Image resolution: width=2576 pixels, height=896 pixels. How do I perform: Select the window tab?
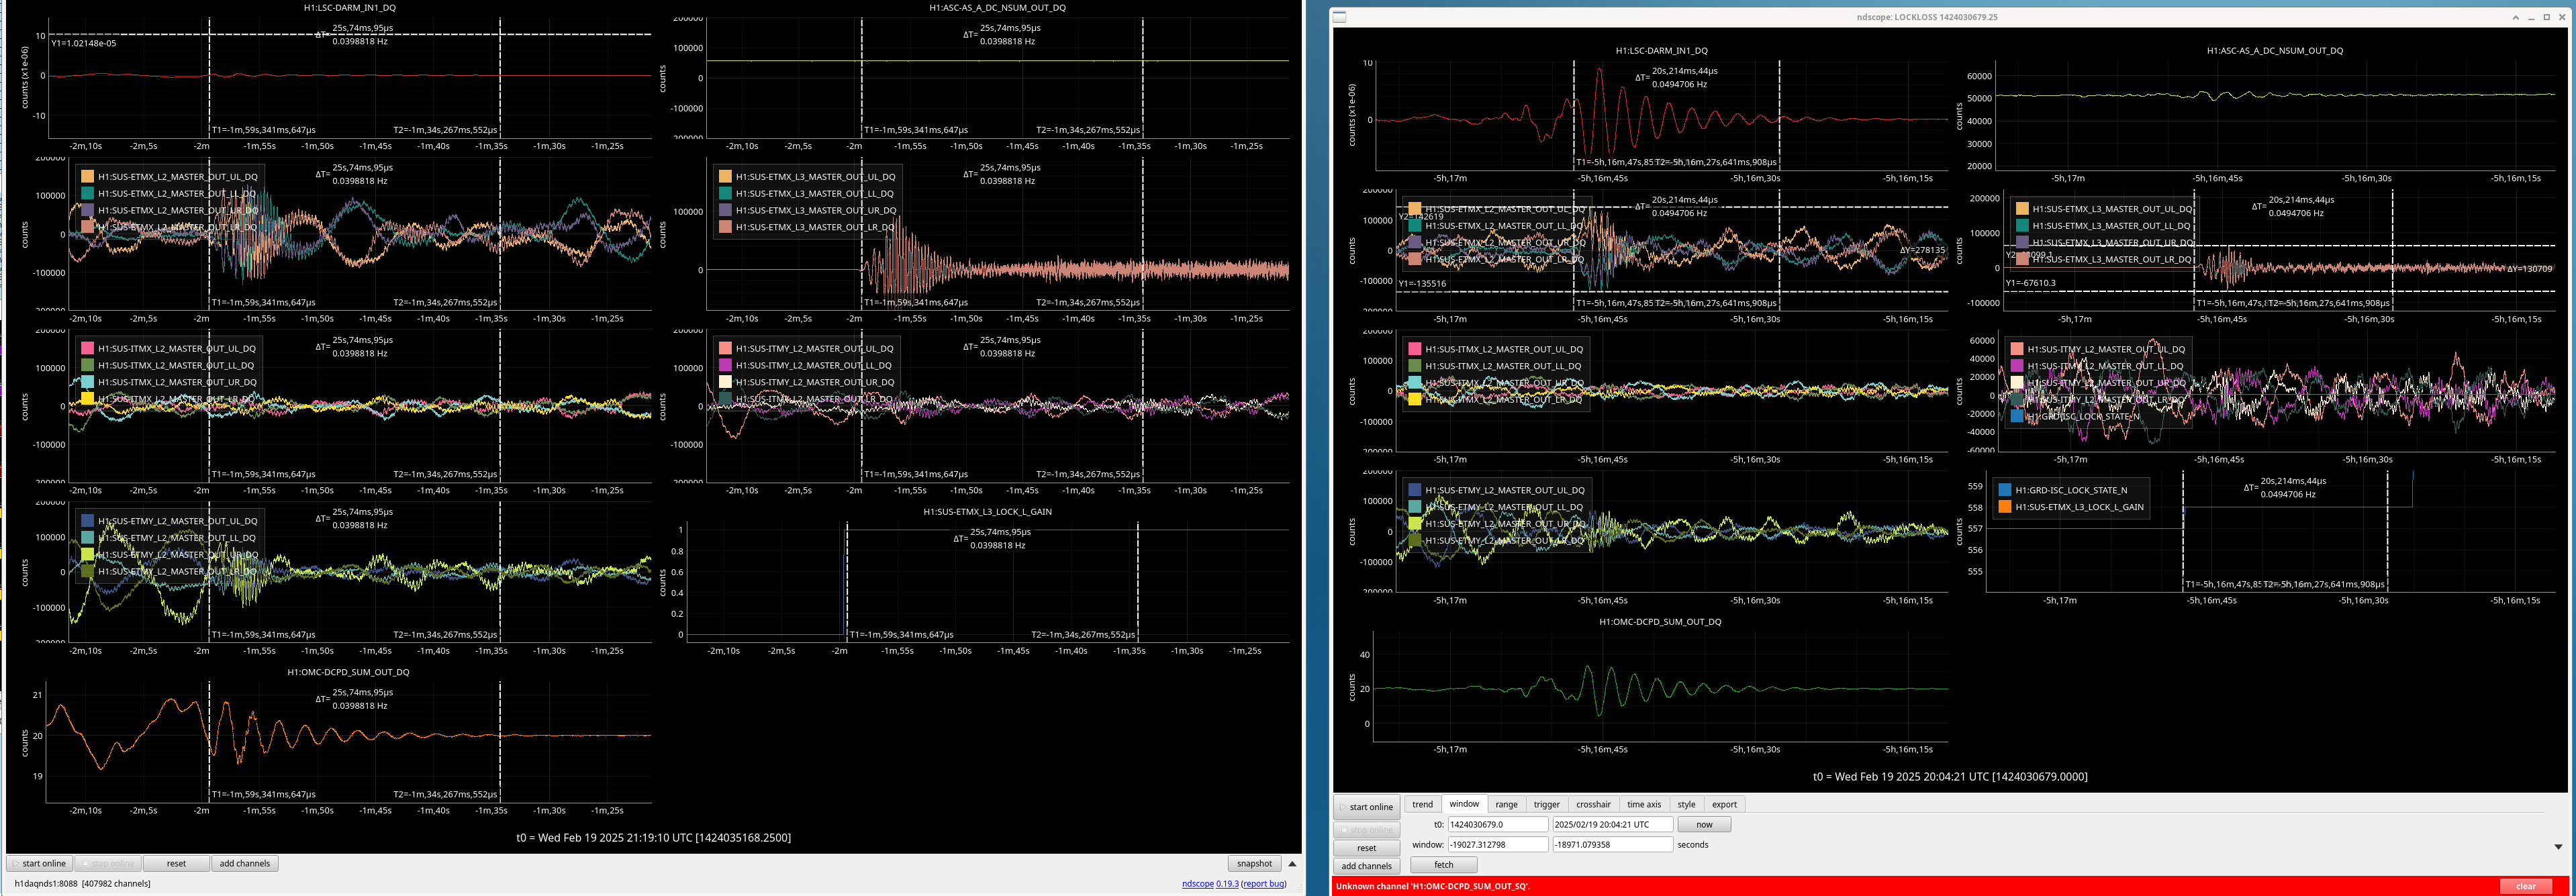[x=1464, y=804]
